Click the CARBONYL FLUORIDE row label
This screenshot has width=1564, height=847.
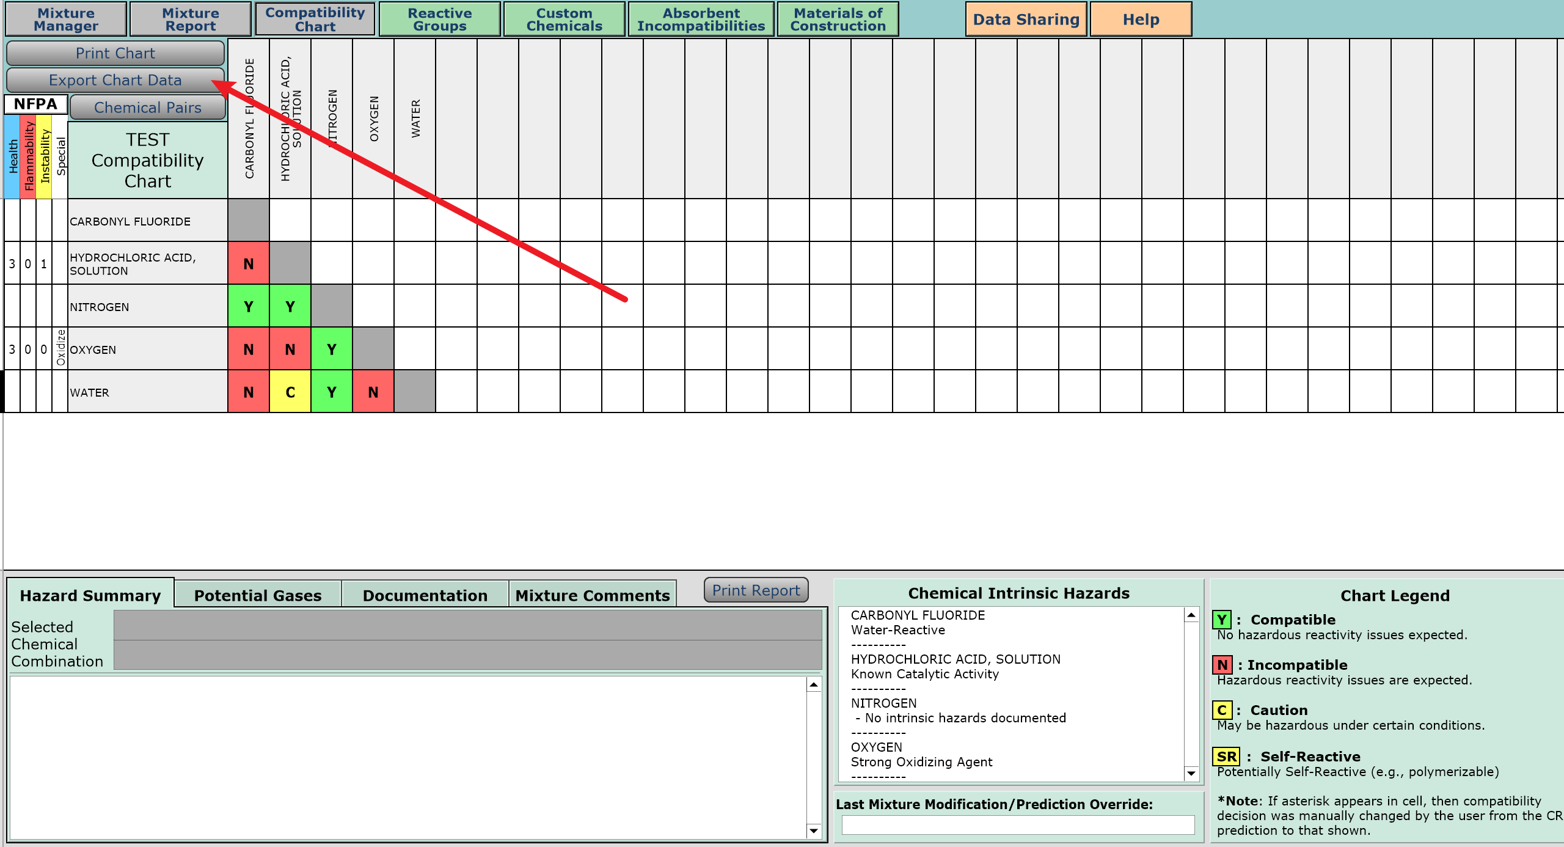click(147, 221)
